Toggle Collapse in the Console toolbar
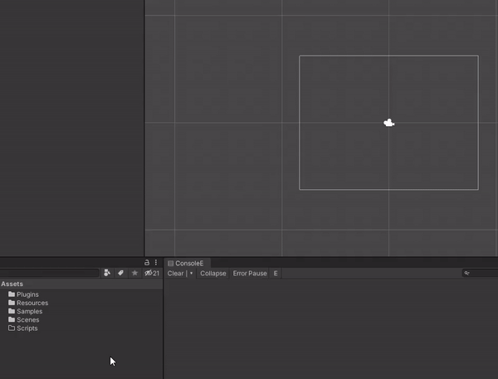This screenshot has width=498, height=379. coord(213,274)
